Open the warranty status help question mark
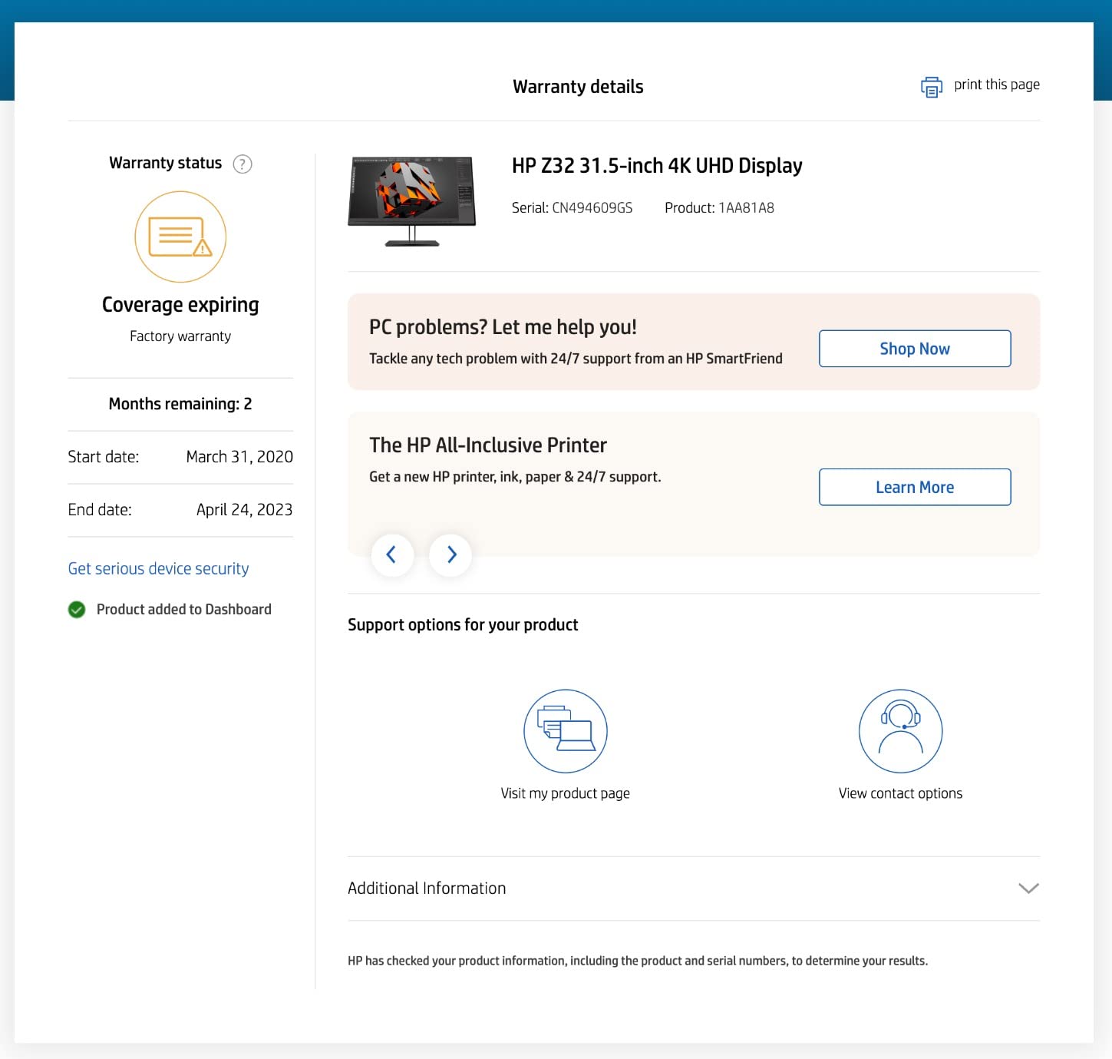The width and height of the screenshot is (1112, 1059). pos(243,164)
